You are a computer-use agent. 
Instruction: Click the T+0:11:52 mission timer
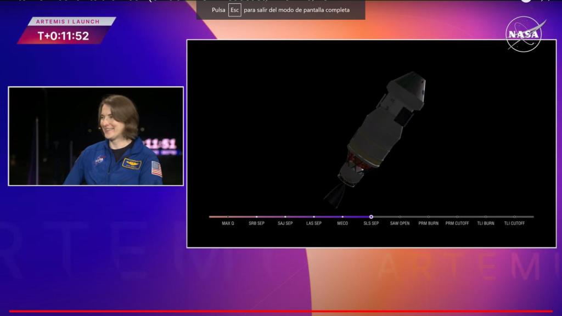(63, 36)
